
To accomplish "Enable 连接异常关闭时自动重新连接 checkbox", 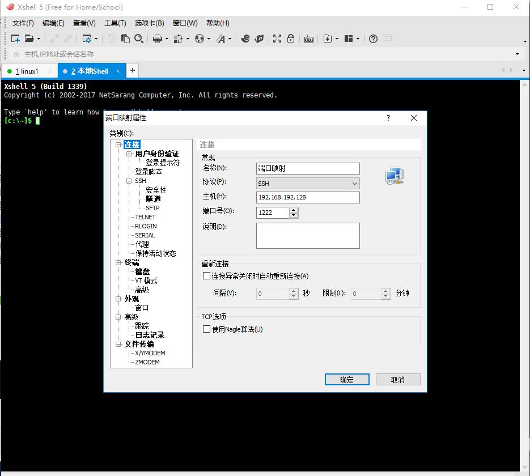I will (x=206, y=276).
